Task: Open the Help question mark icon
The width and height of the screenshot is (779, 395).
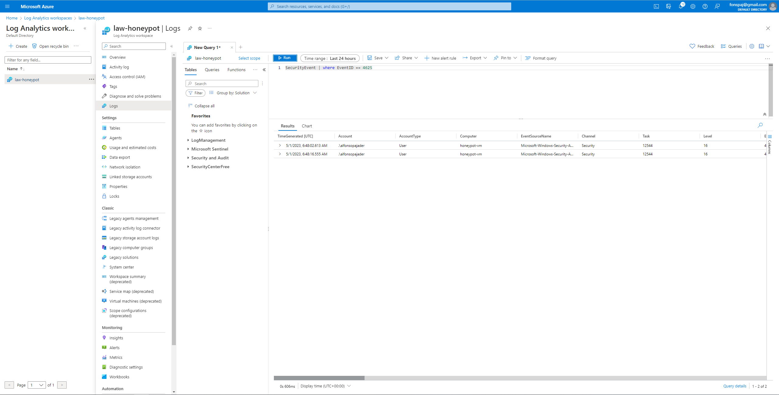Action: point(705,6)
